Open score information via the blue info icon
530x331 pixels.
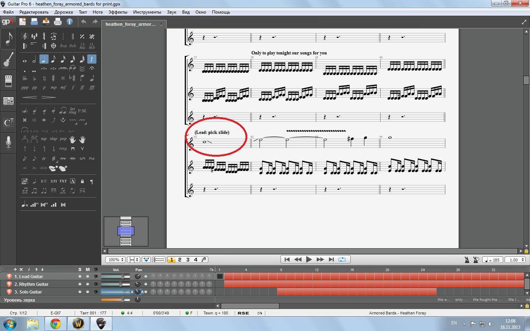click(70, 22)
